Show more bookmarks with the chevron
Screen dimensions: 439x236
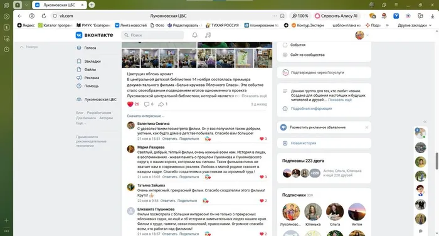pyautogui.click(x=387, y=25)
